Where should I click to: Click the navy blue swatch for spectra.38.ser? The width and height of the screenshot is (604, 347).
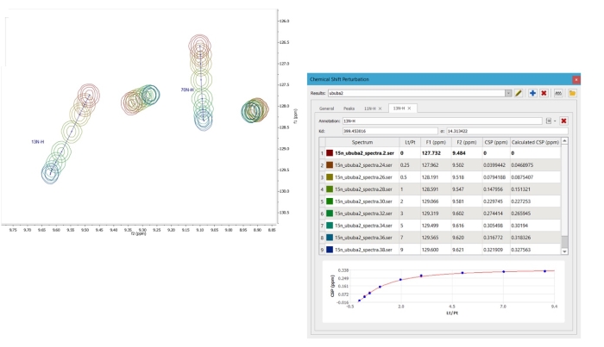328,249
